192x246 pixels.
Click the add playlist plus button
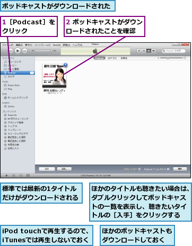tap(6, 176)
